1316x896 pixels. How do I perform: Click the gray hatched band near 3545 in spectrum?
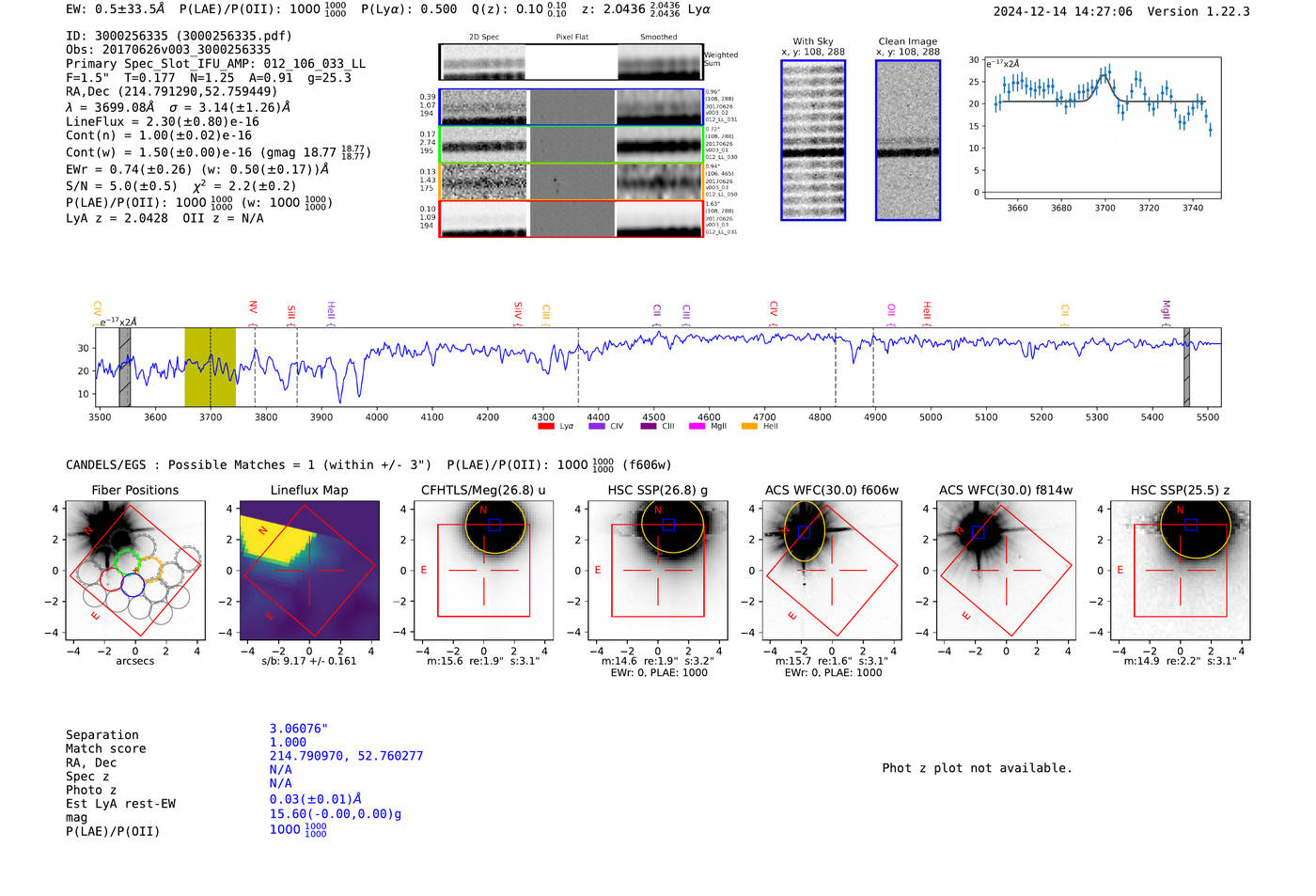(125, 367)
